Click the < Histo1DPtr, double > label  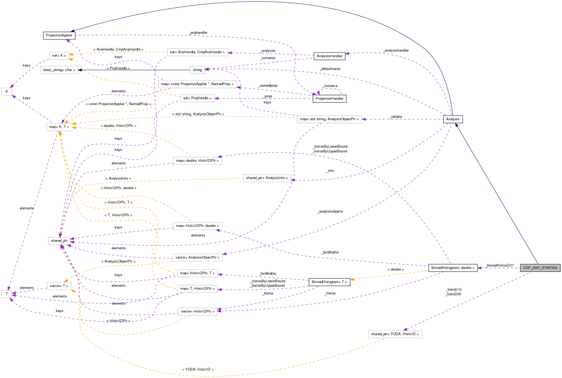(x=118, y=188)
